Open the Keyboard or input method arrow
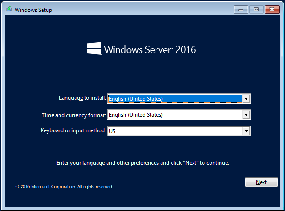Viewport: 285px width, 211px height. 246,131
